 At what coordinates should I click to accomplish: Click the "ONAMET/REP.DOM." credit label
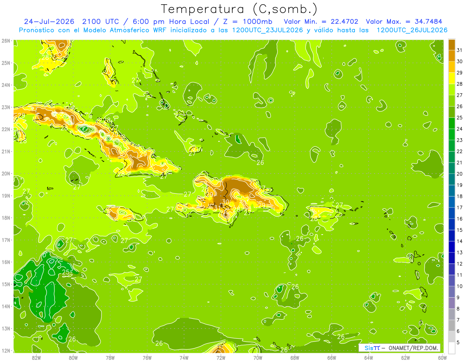pos(414,348)
